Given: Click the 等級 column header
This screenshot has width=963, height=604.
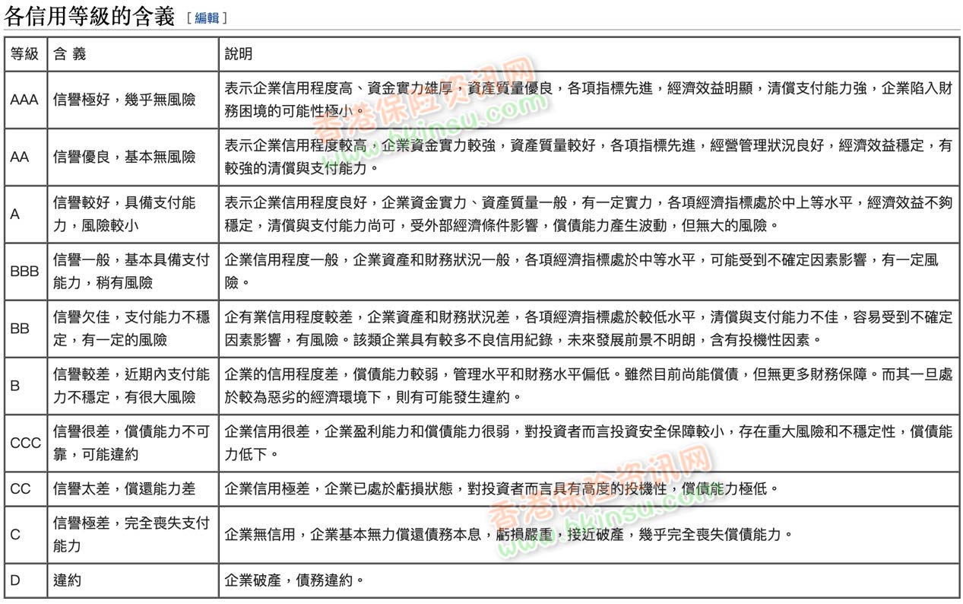Looking at the screenshot, I should (x=26, y=55).
